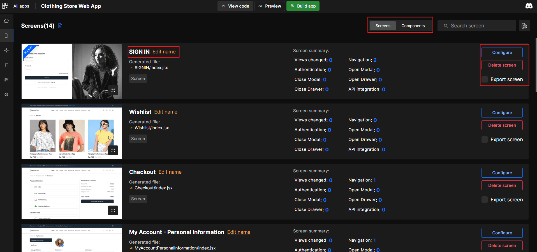Image resolution: width=537 pixels, height=252 pixels.
Task: Click JS file icon beside SIGNIN/index.jsx
Action: [x=131, y=68]
